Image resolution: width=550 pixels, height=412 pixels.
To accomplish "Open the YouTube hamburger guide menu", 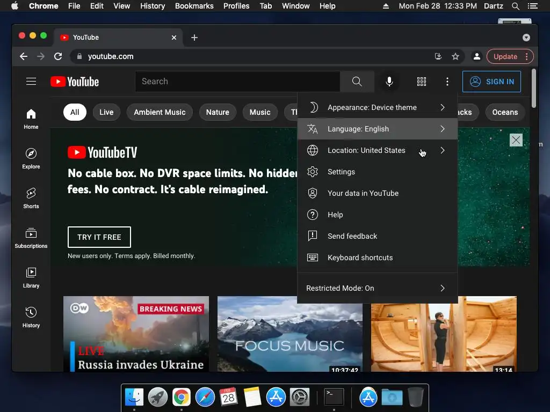I will click(x=31, y=82).
